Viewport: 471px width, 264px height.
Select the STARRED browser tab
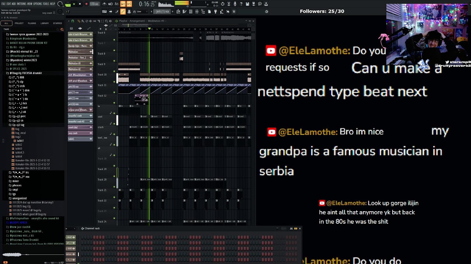57,23
